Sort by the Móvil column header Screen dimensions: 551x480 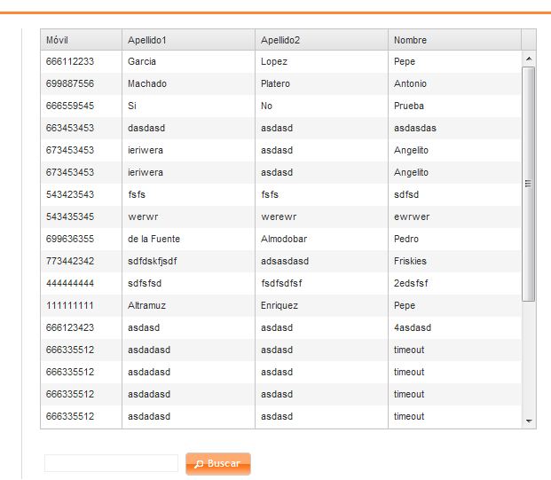click(81, 40)
